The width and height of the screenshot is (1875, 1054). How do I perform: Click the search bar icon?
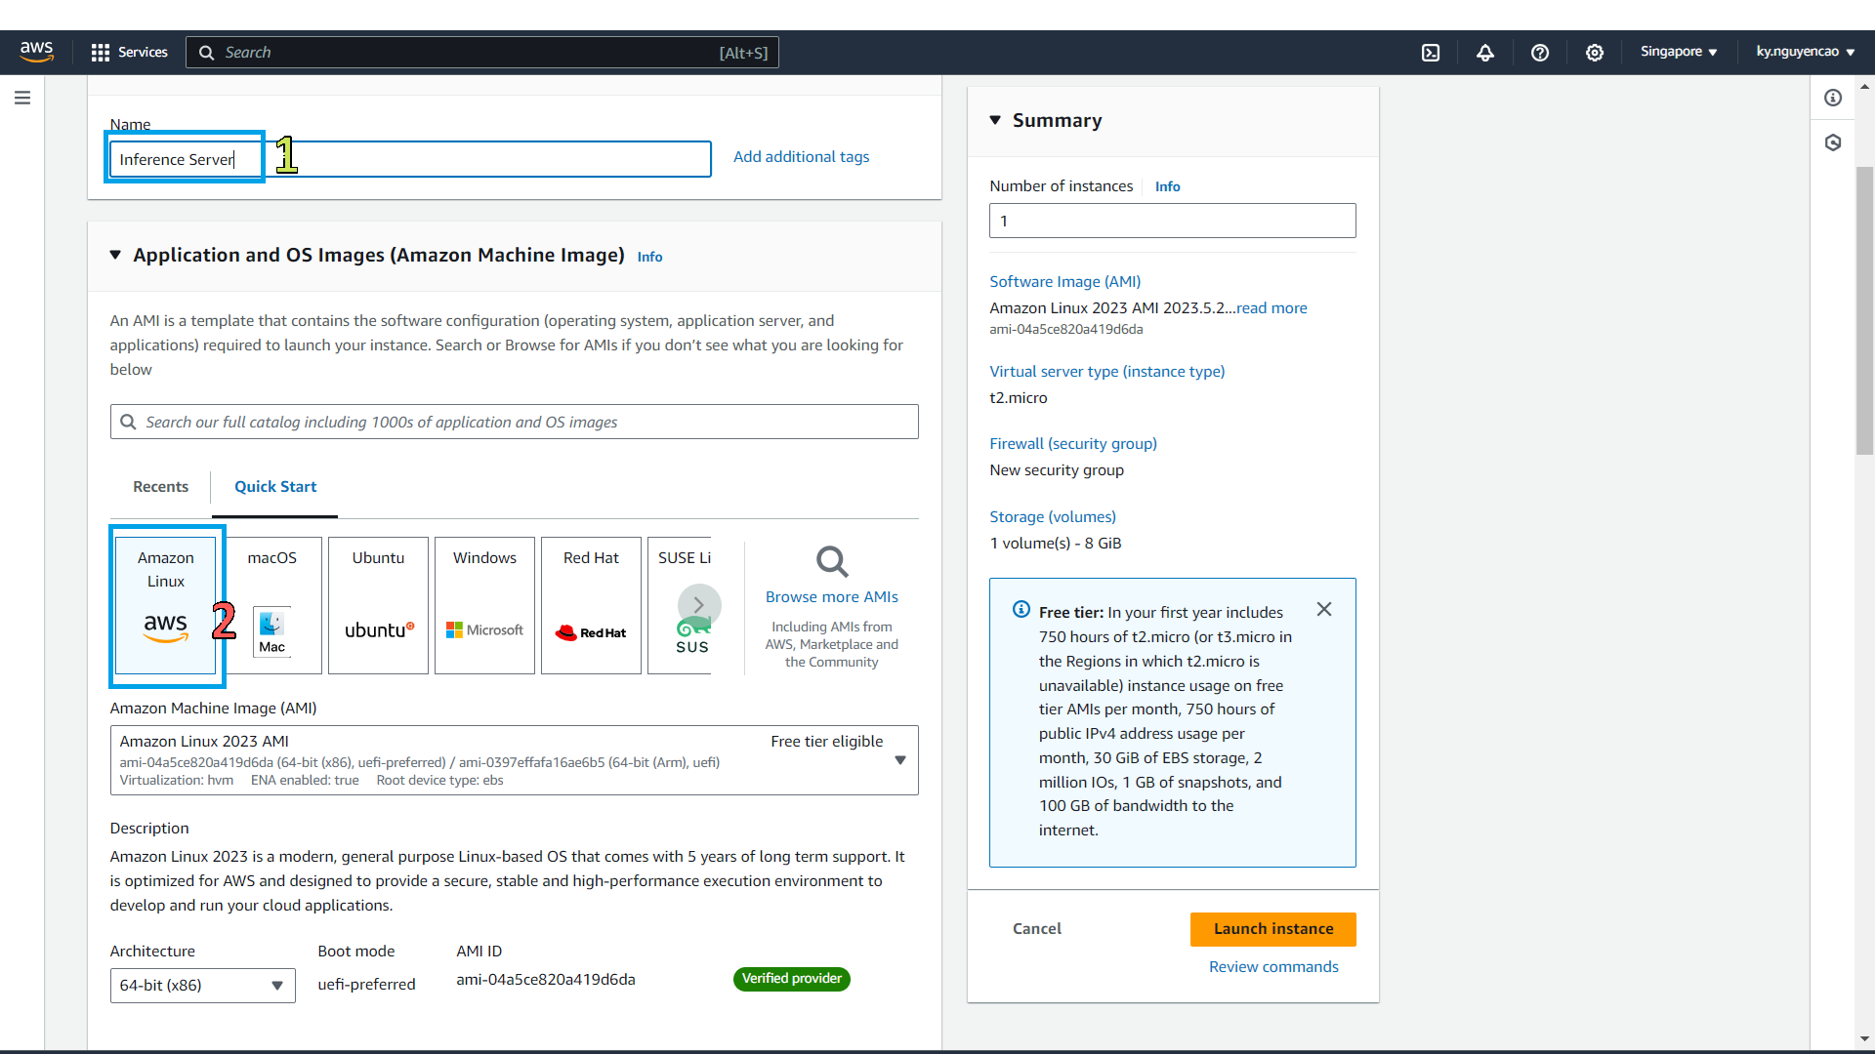[x=128, y=421]
